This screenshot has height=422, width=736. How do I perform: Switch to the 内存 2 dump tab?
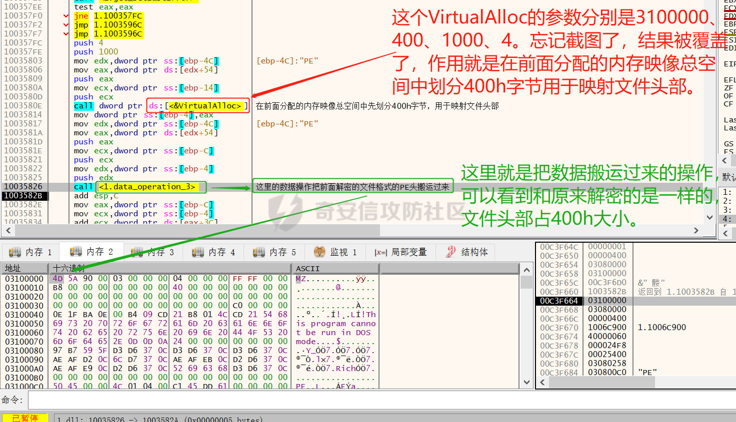click(91, 251)
